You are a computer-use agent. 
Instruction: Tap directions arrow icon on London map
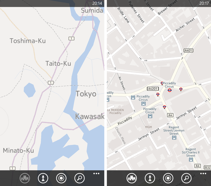(150, 178)
